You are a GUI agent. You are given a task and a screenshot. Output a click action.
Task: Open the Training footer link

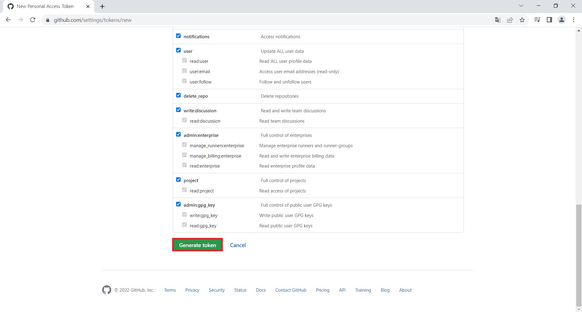point(363,290)
